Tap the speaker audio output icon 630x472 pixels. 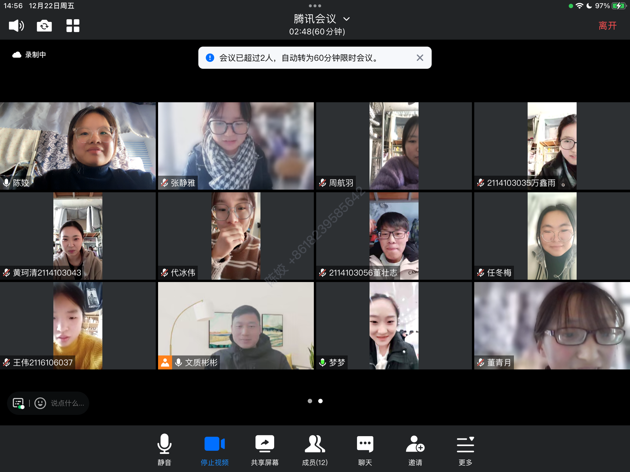(16, 26)
